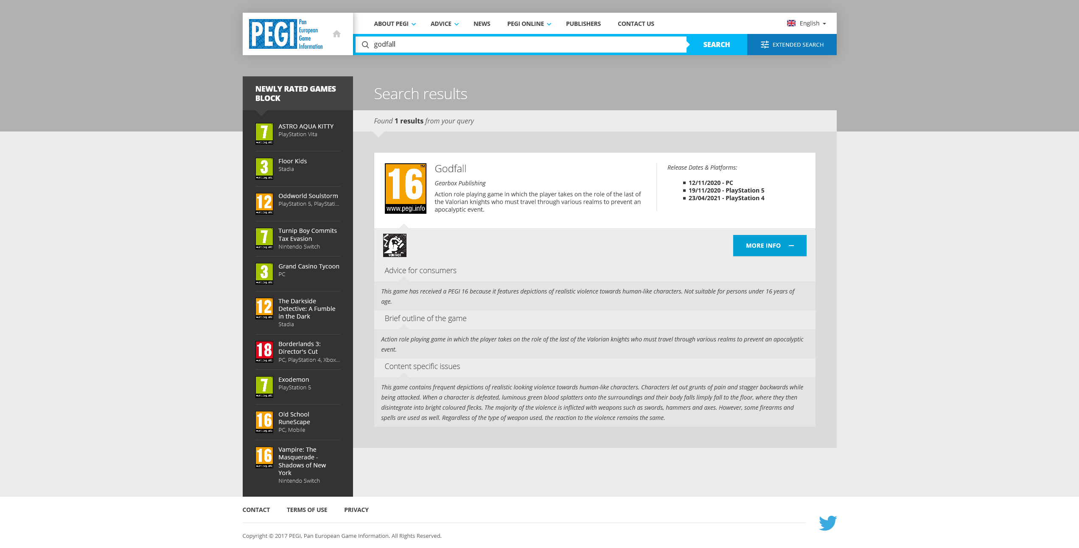
Task: Open the News menu item
Action: [x=482, y=24]
